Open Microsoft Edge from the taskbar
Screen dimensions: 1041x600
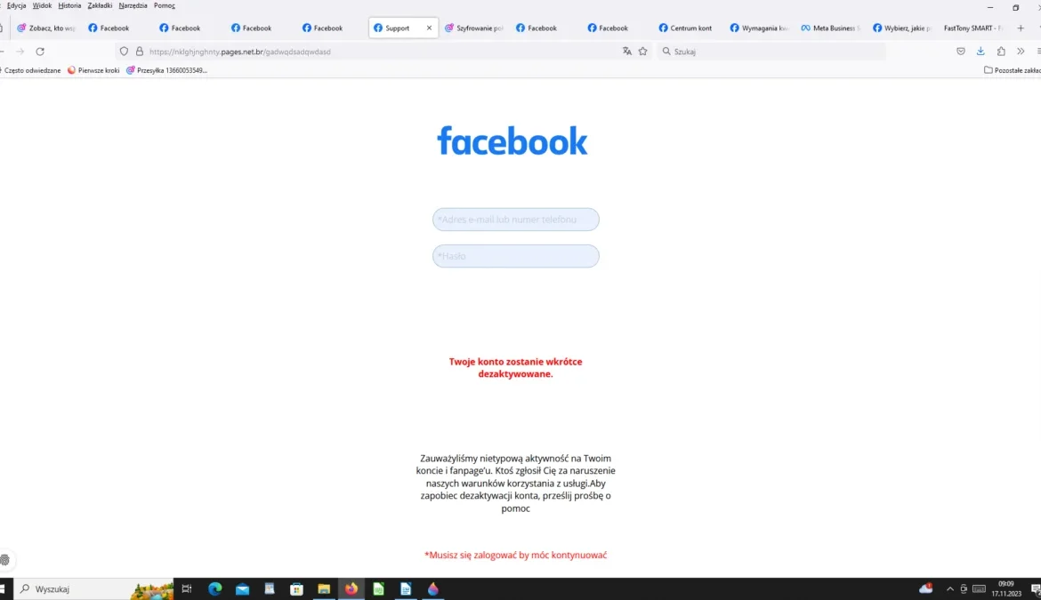pyautogui.click(x=214, y=588)
